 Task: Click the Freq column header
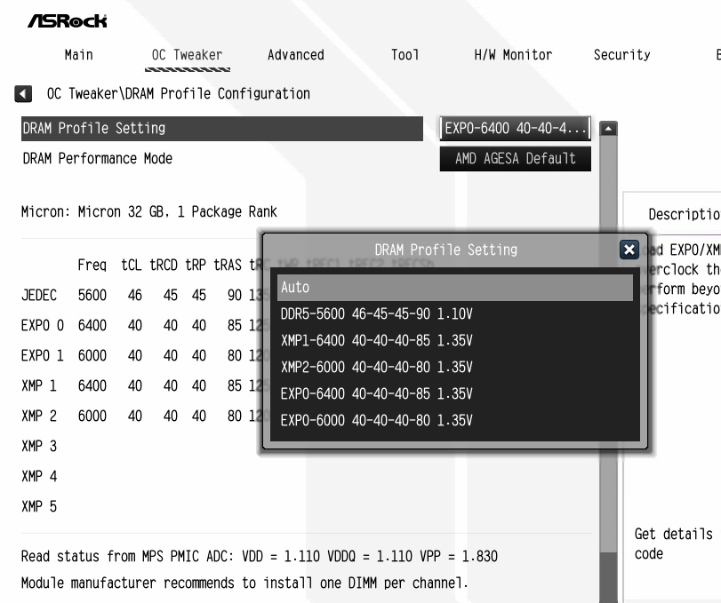coord(92,265)
